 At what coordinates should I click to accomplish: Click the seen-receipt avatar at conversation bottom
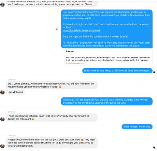tap(154, 147)
